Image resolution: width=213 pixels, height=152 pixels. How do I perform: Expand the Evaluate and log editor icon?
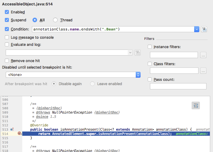click(x=138, y=53)
